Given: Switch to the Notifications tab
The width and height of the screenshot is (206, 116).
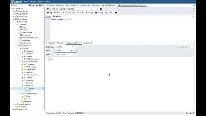Looking at the screenshot, I should pos(87,43).
